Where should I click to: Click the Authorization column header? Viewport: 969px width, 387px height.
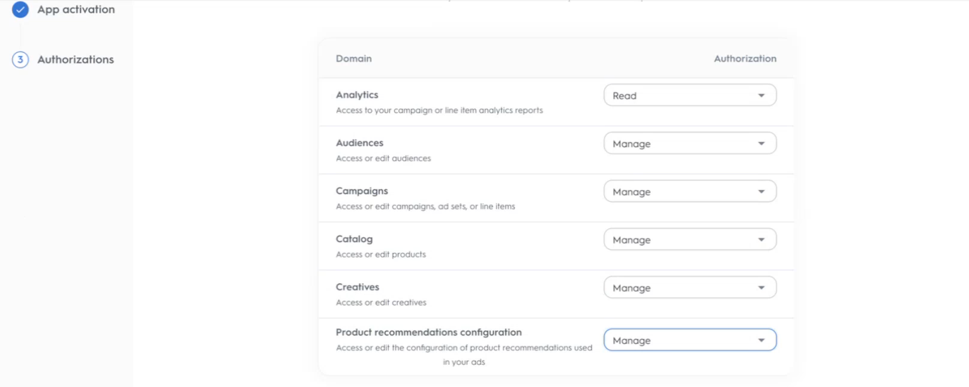pyautogui.click(x=745, y=59)
